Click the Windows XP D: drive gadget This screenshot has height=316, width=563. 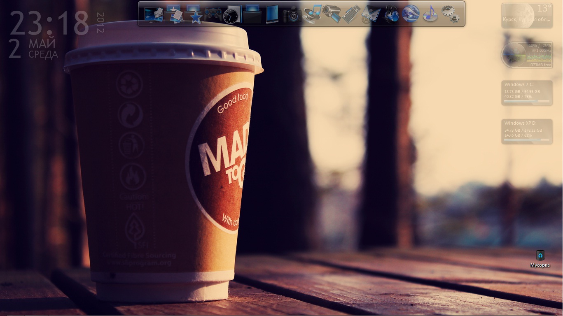tap(527, 132)
